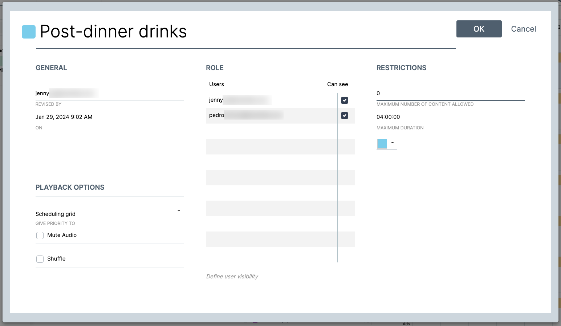
Task: Click the Users column header
Action: 216,84
